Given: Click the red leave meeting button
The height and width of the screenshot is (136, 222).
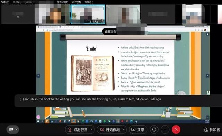Looking at the screenshot, I should [x=176, y=129].
